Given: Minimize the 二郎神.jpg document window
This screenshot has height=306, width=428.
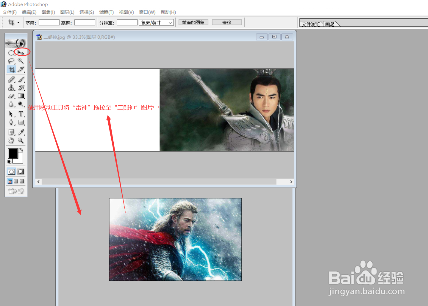Looking at the screenshot, I should [x=262, y=37].
